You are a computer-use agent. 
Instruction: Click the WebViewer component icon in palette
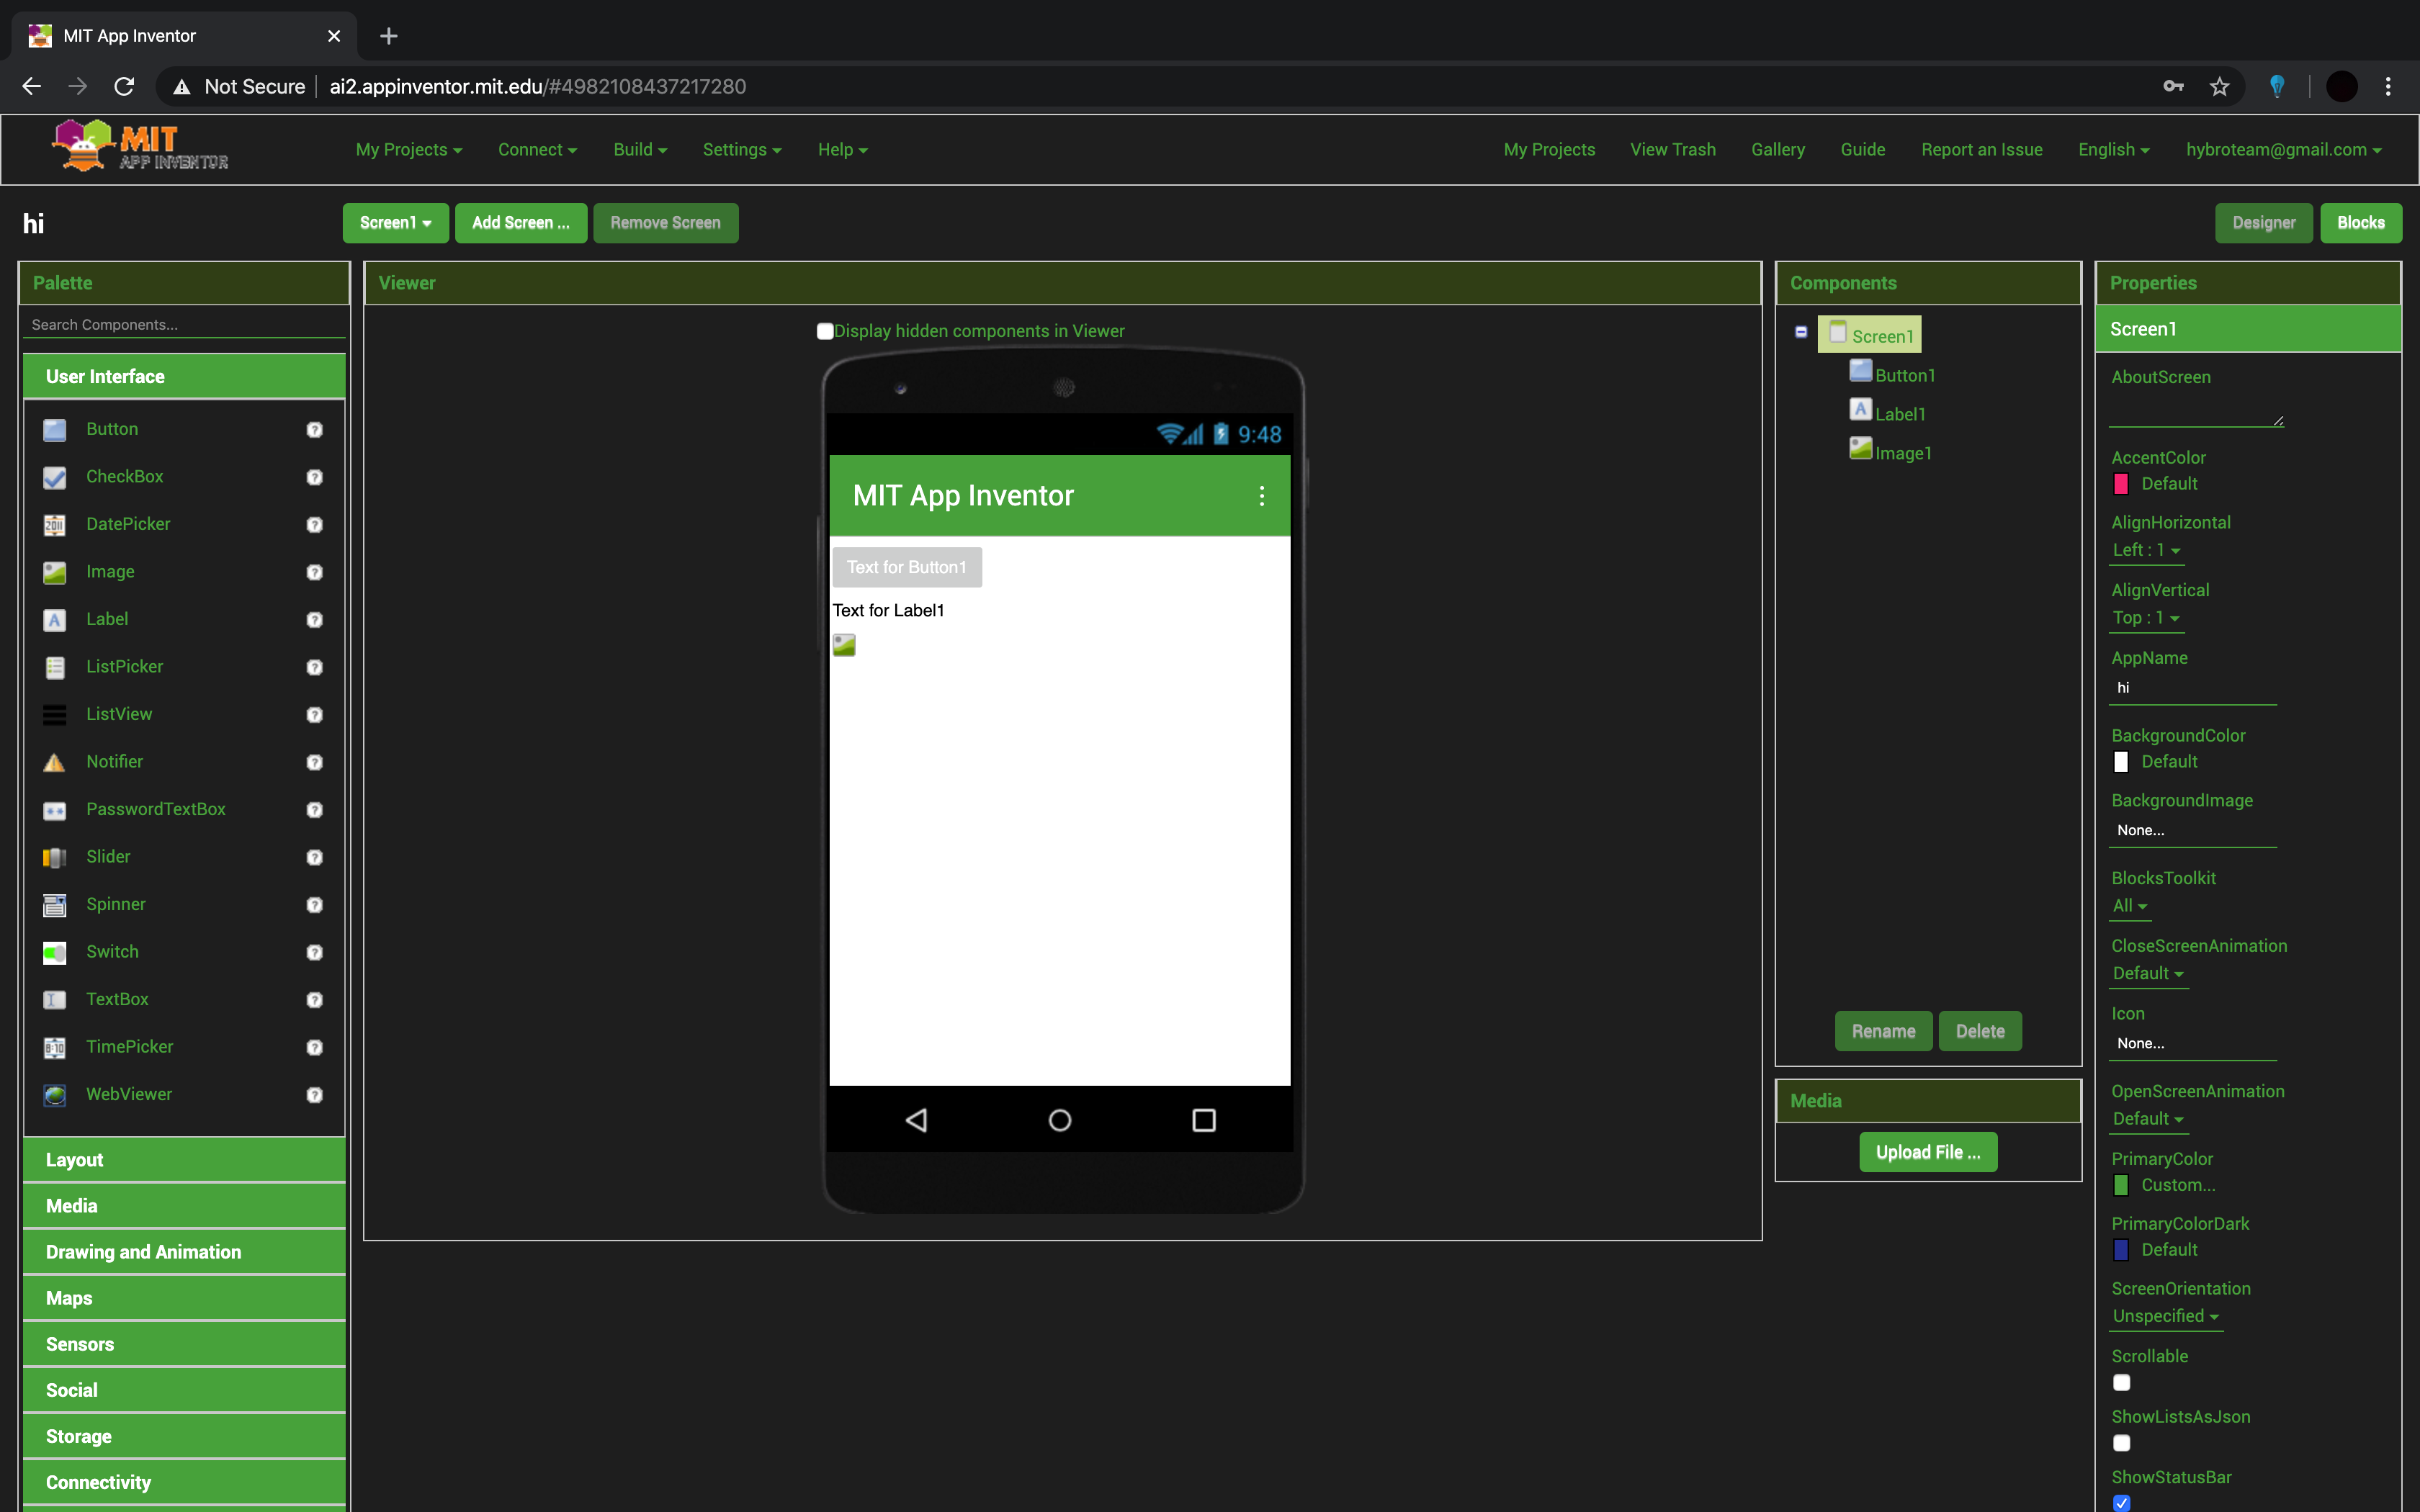(54, 1094)
